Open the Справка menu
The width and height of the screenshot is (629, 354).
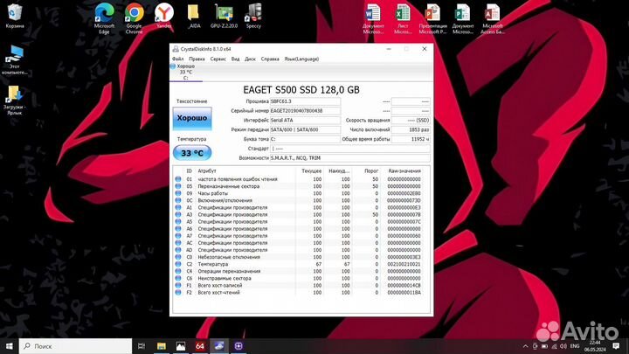(x=270, y=59)
